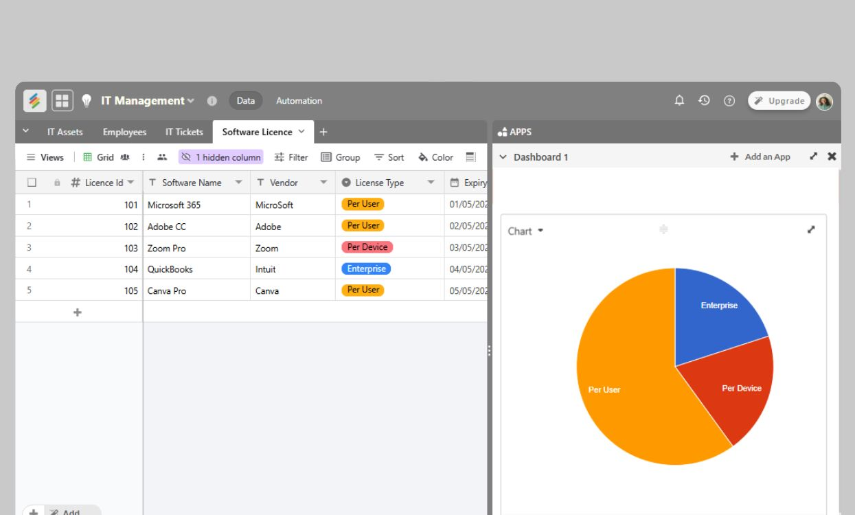
Task: Open the Software Licence tab dropdown arrow
Action: coord(301,131)
